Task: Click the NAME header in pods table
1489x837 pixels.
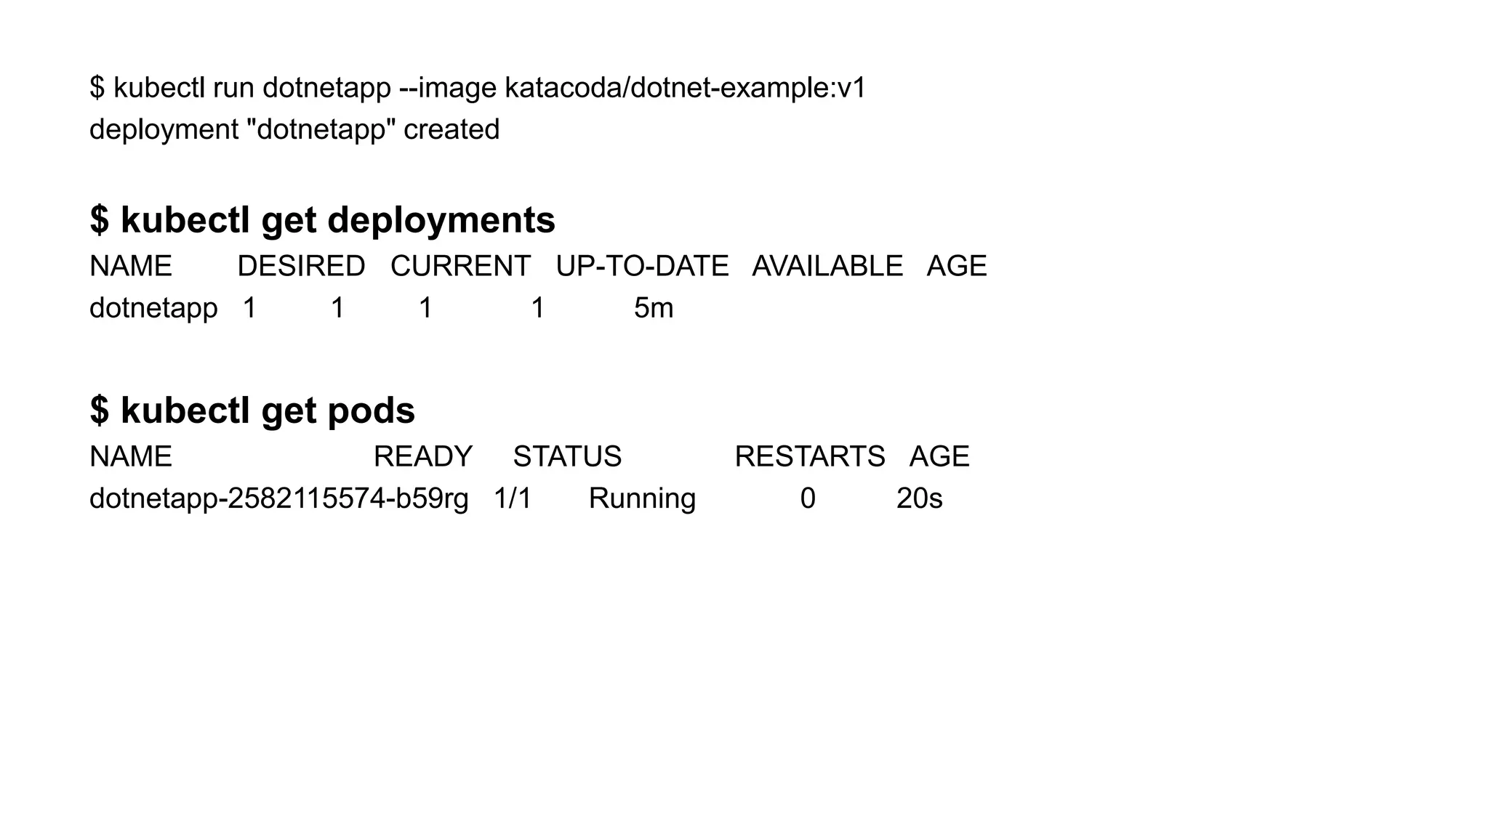Action: pyautogui.click(x=131, y=457)
